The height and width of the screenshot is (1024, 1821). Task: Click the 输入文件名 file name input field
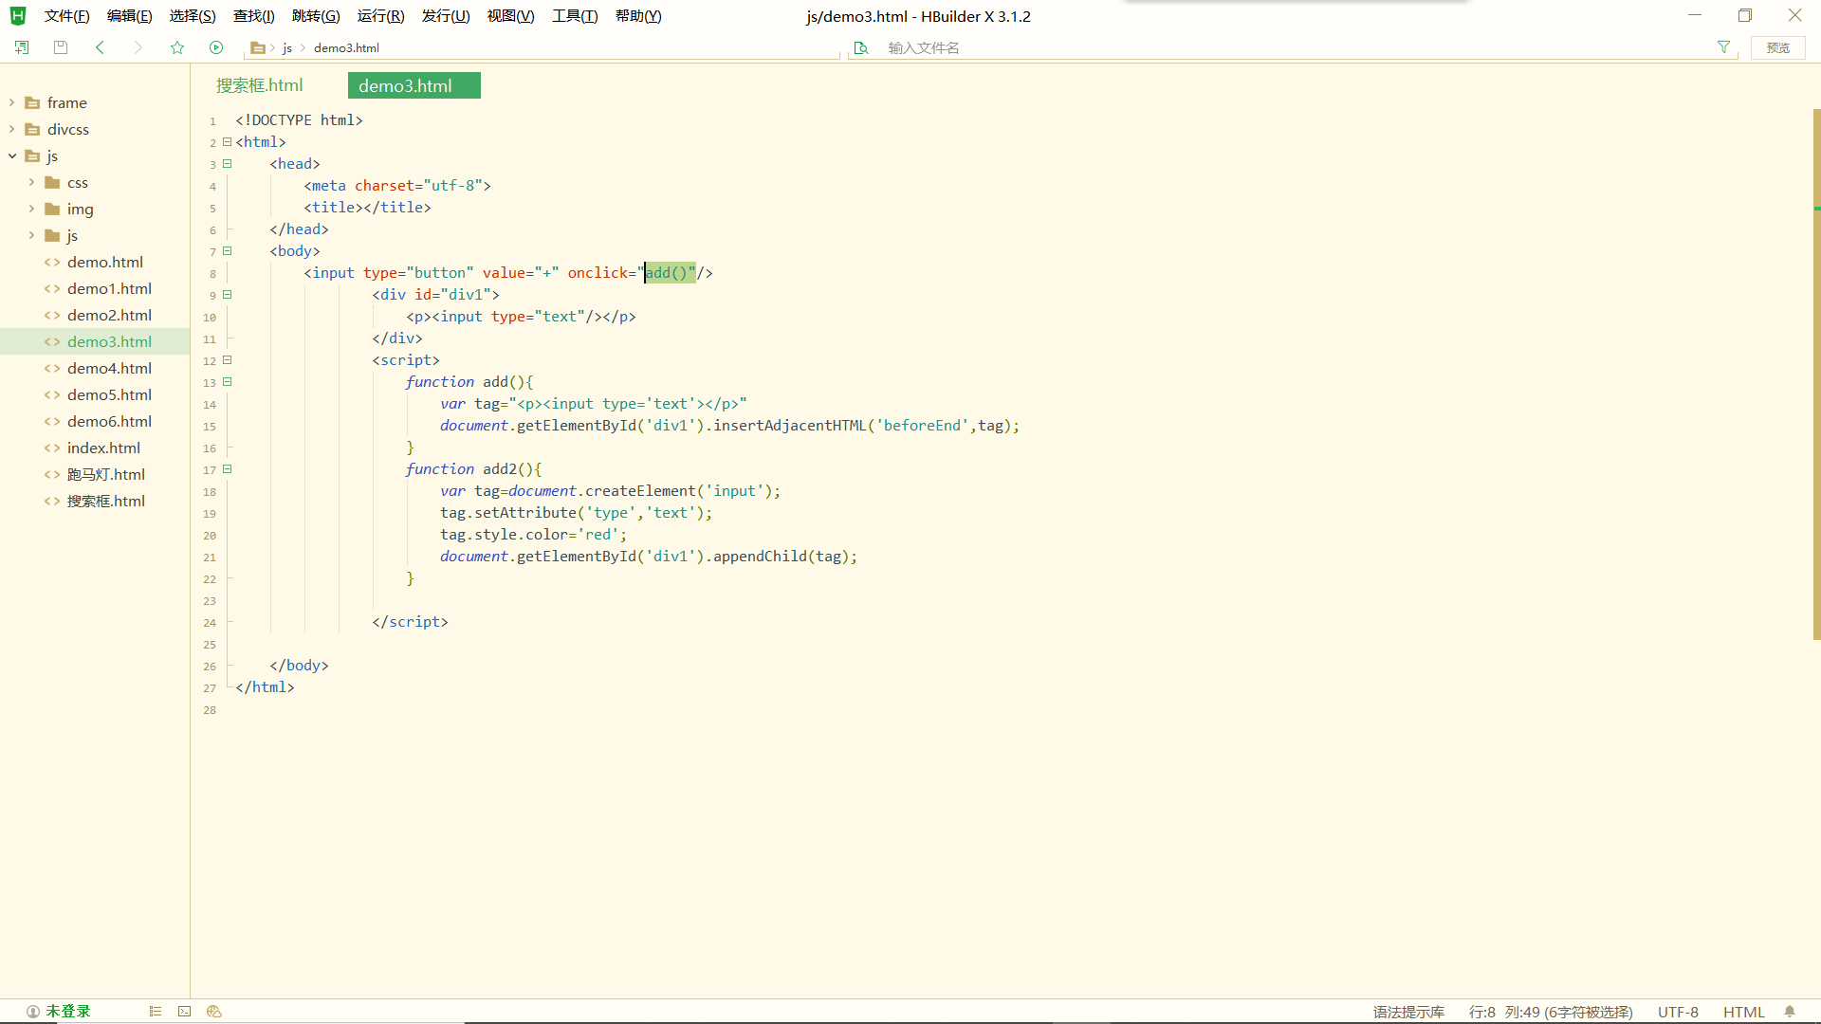[1295, 47]
